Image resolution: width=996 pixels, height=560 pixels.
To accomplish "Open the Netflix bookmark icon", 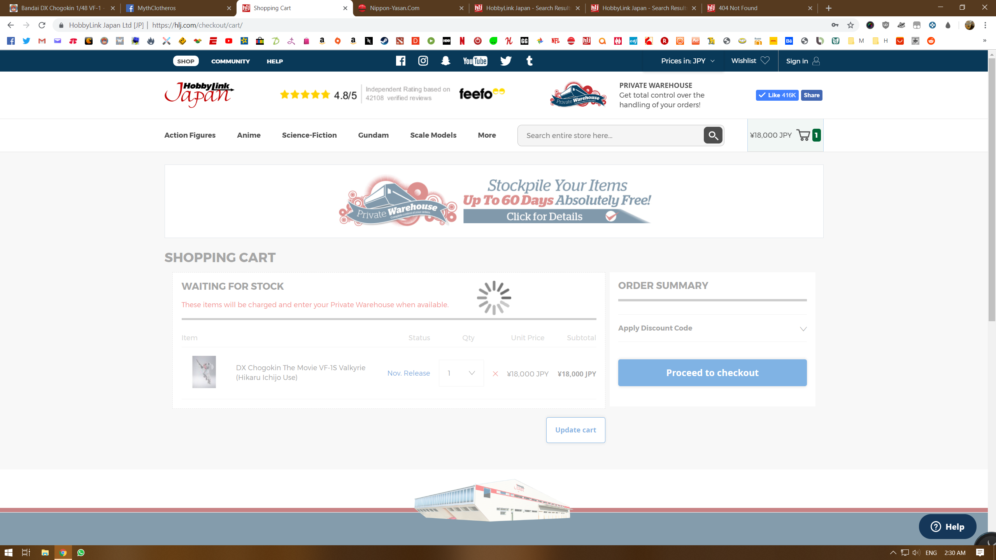I will coord(462,41).
